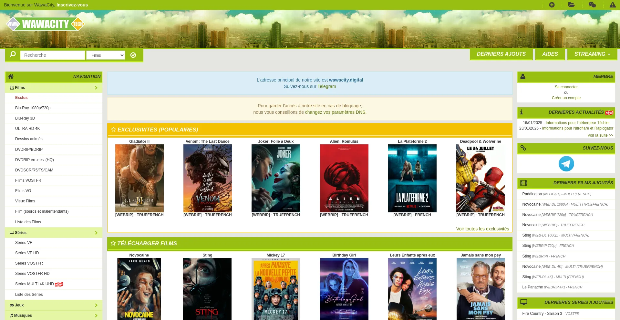This screenshot has height=320, width=620.
Task: Open La Plateforme 2 poster
Action: click(412, 178)
